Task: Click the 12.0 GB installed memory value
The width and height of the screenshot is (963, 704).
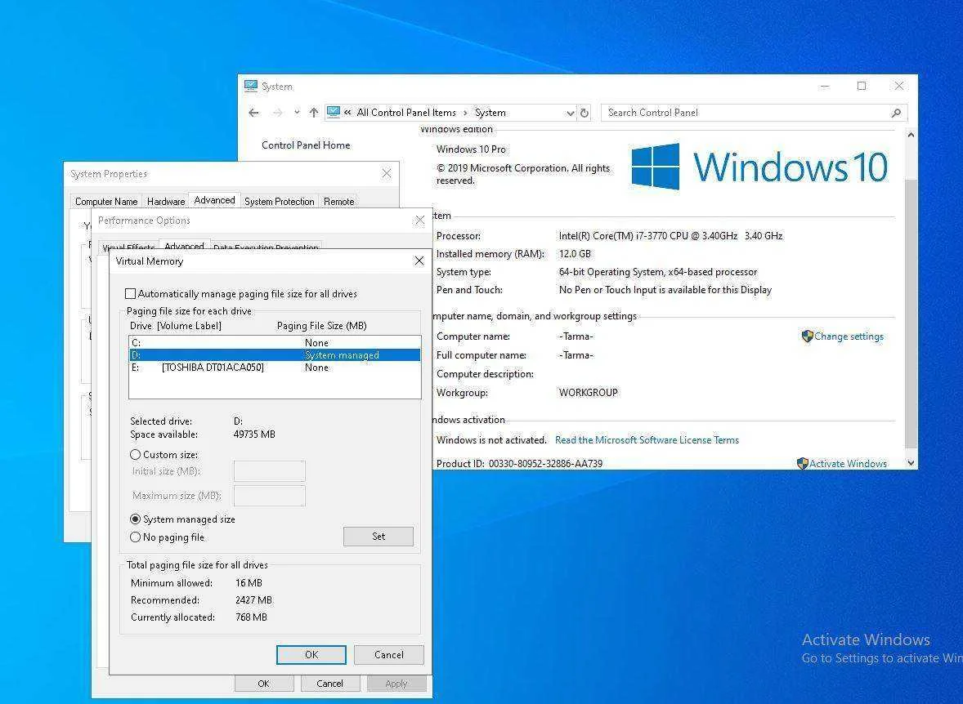Action: point(575,254)
